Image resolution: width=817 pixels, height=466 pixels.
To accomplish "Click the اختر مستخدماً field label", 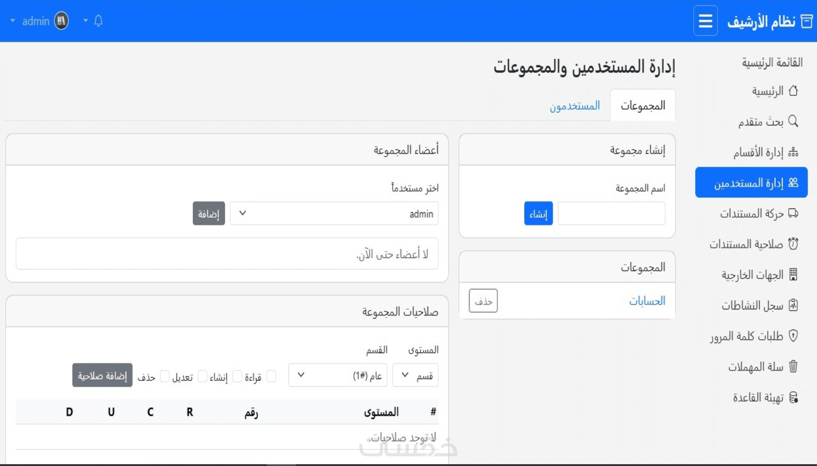I will pyautogui.click(x=415, y=188).
